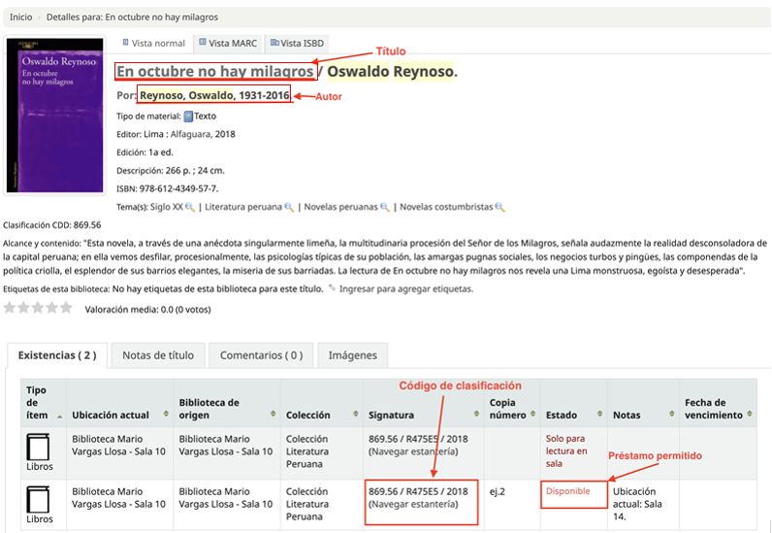Click the magnifier icon beside Siglo XX

tap(190, 207)
